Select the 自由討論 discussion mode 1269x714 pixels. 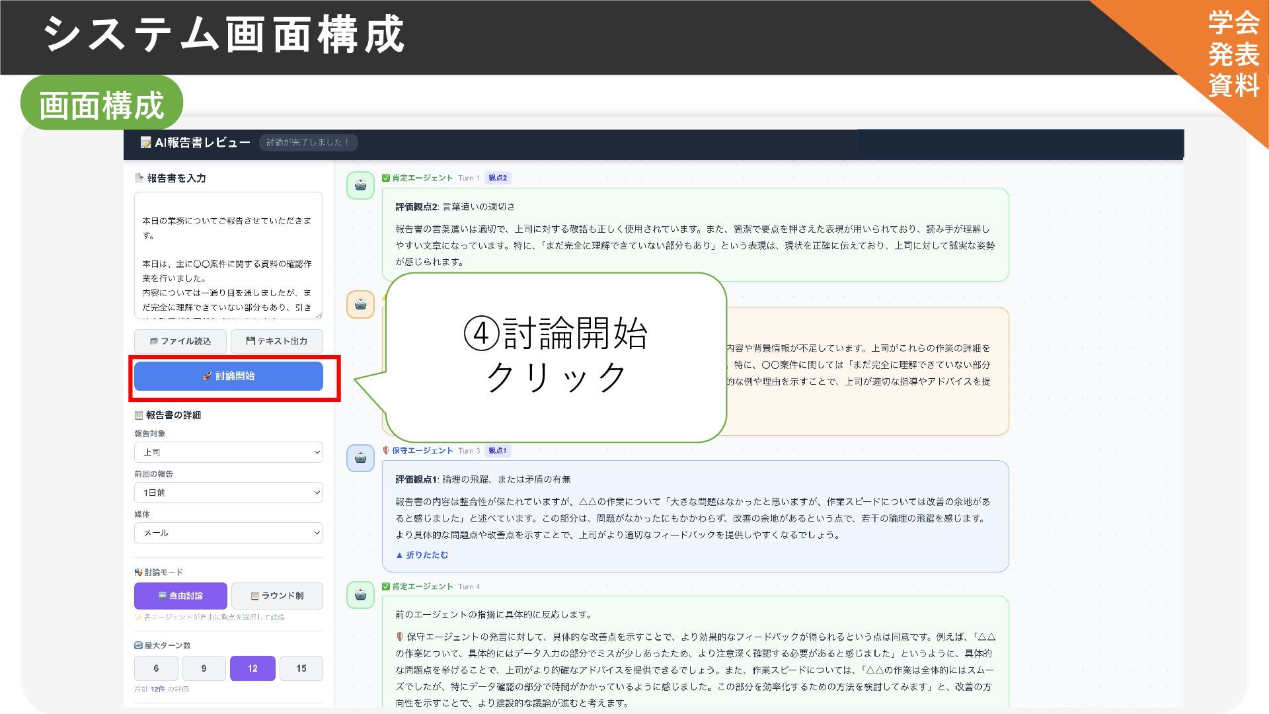point(180,596)
